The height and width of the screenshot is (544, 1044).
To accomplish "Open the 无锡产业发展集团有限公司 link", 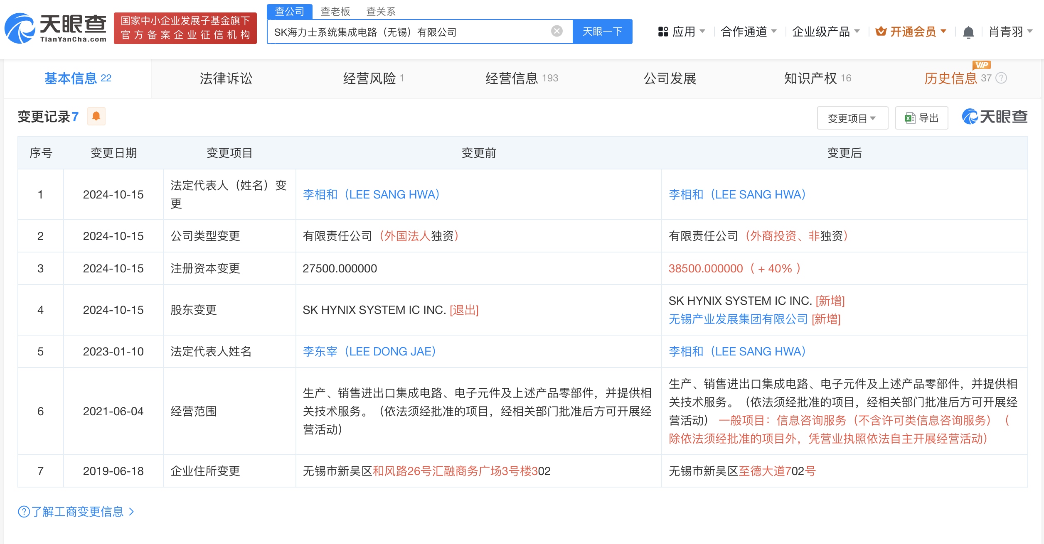I will click(738, 319).
